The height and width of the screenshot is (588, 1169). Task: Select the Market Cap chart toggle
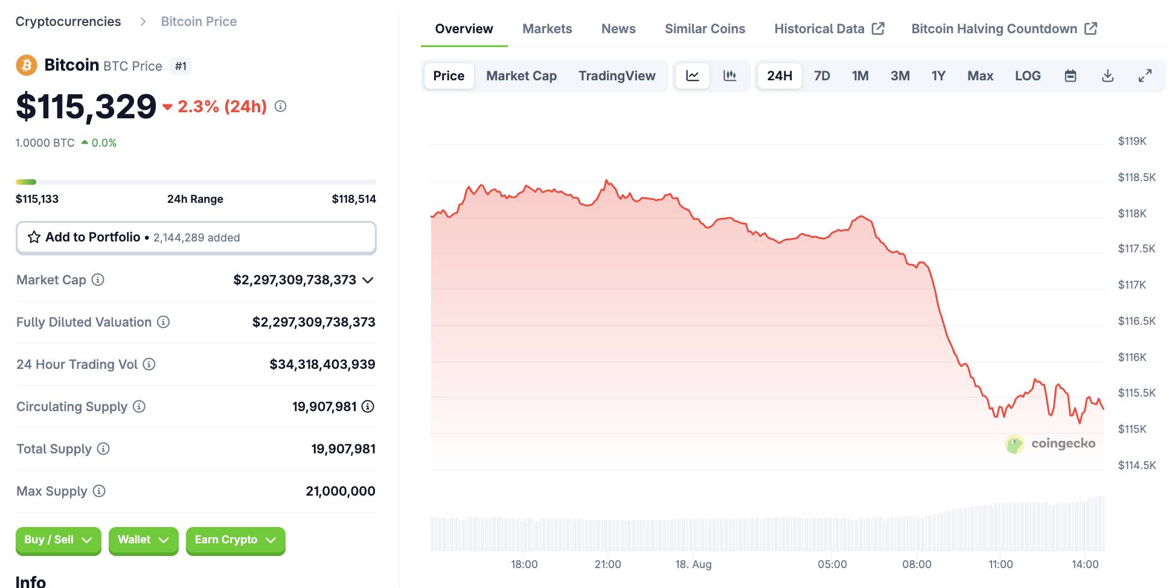tap(521, 75)
